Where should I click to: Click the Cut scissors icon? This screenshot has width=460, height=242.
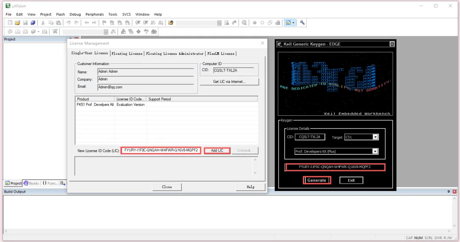43,23
